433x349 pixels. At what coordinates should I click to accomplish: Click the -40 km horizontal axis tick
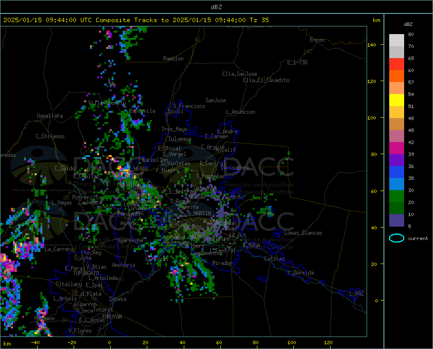35,343
